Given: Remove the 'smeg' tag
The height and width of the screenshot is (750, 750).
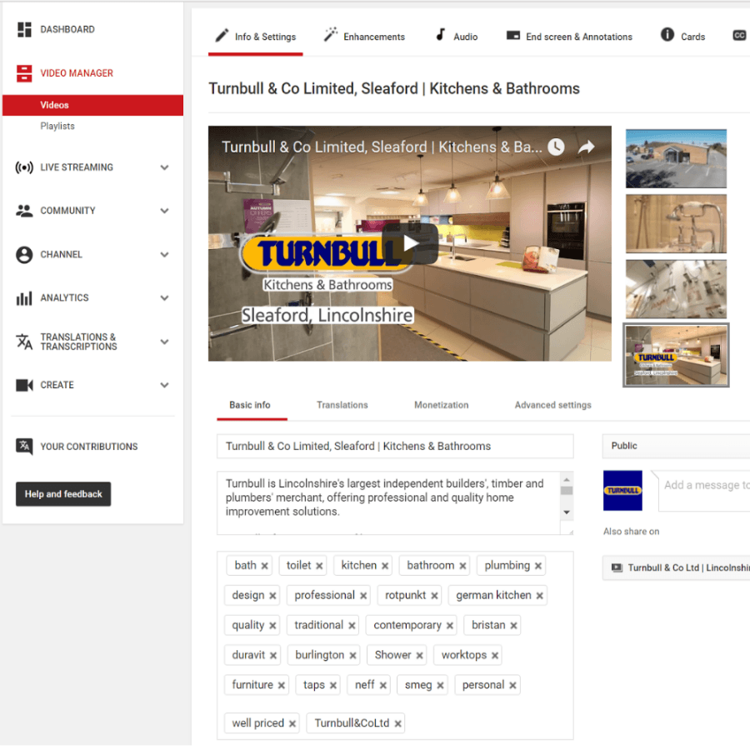Looking at the screenshot, I should tap(440, 686).
